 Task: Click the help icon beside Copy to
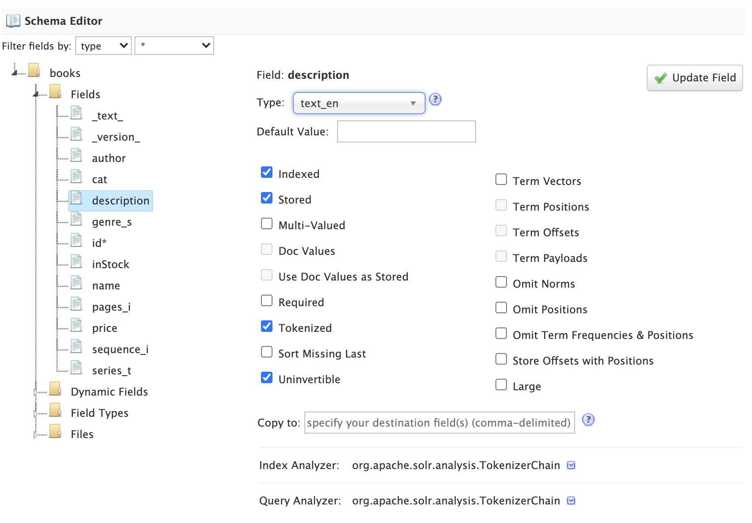(588, 419)
